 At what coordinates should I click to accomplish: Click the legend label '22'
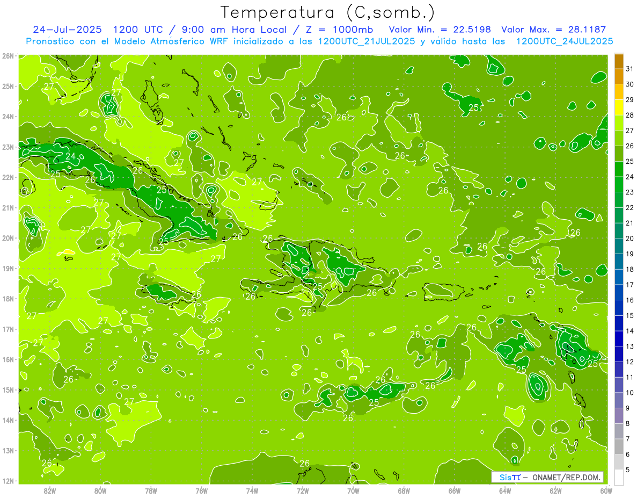630,207
